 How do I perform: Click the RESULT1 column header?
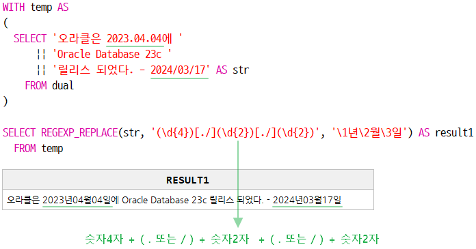tap(187, 180)
